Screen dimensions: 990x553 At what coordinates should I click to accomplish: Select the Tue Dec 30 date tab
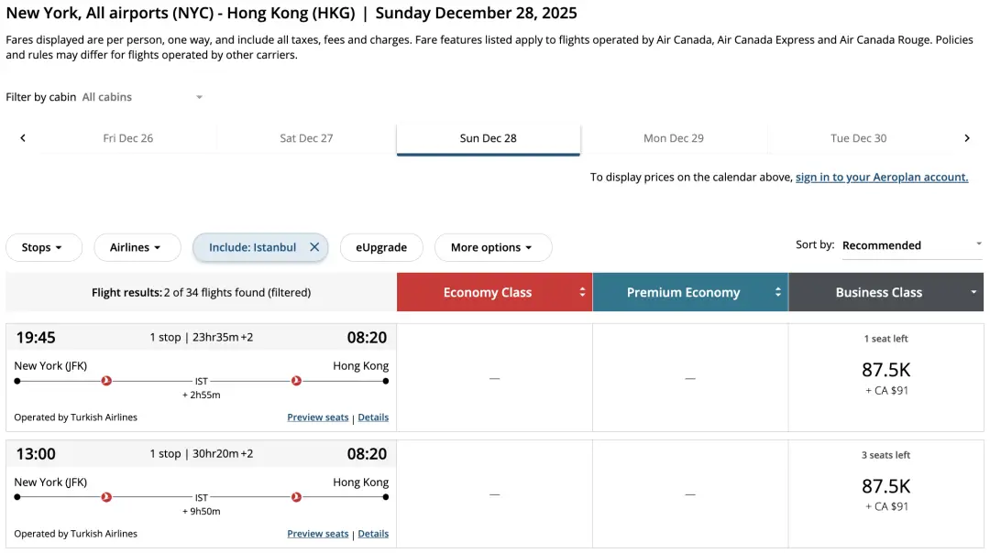(x=858, y=137)
